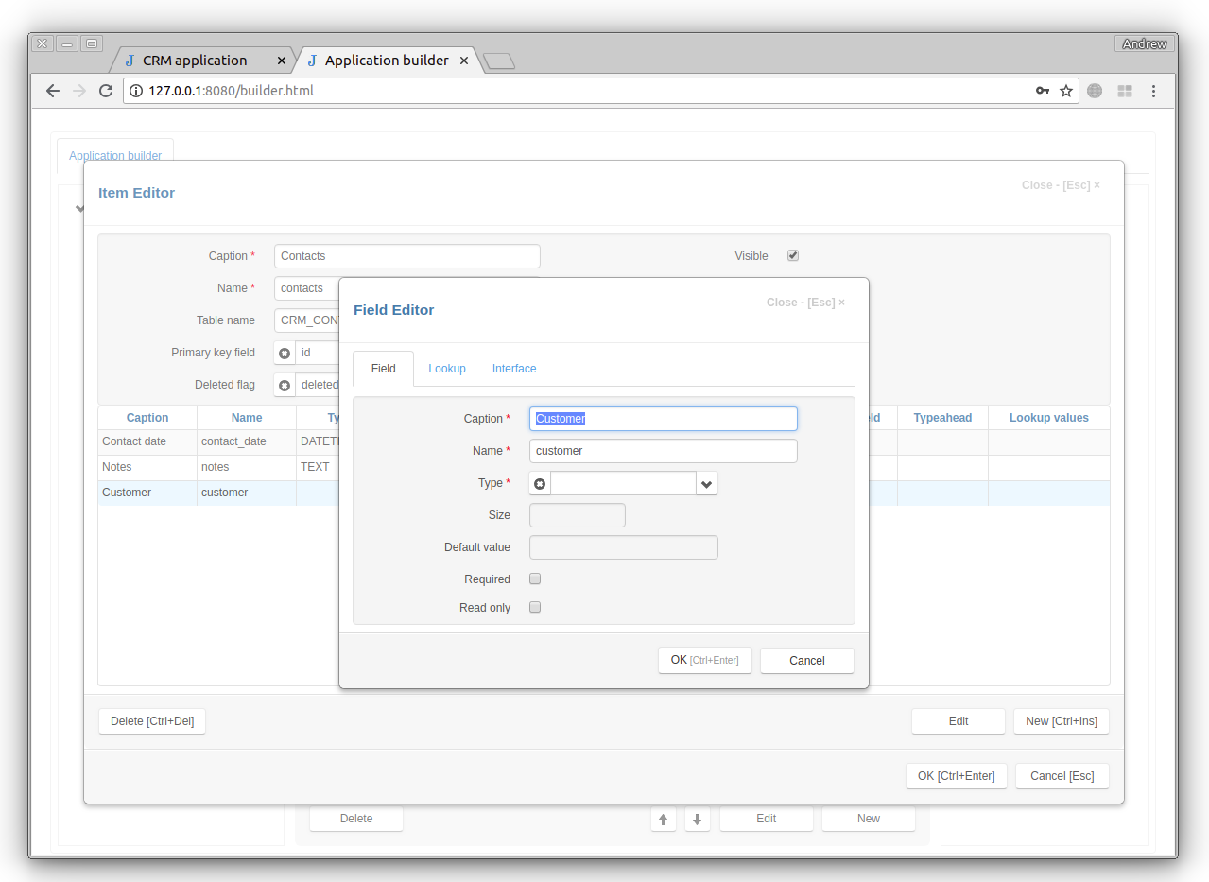The width and height of the screenshot is (1209, 882).
Task: Click the Lookup values column header
Action: [x=1049, y=418]
